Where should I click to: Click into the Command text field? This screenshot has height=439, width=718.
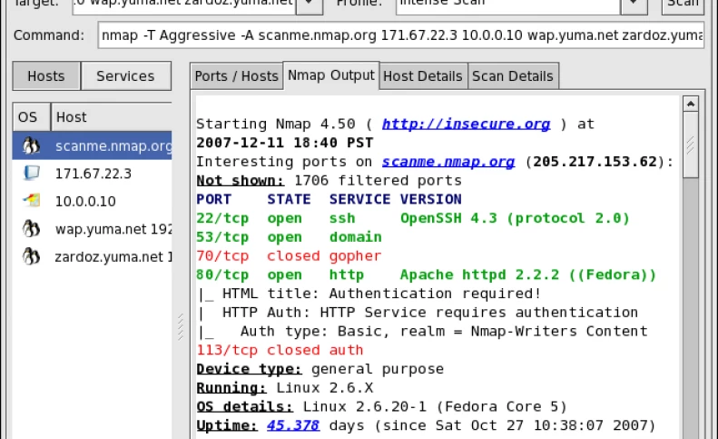[x=400, y=35]
